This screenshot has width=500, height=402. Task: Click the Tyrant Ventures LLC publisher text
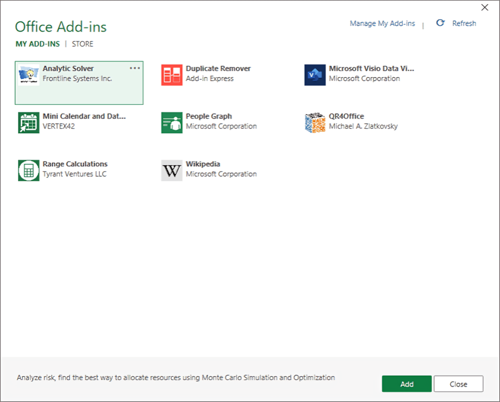click(75, 174)
